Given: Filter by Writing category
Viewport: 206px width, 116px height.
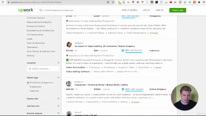Looking at the screenshot, I should pos(31,56).
